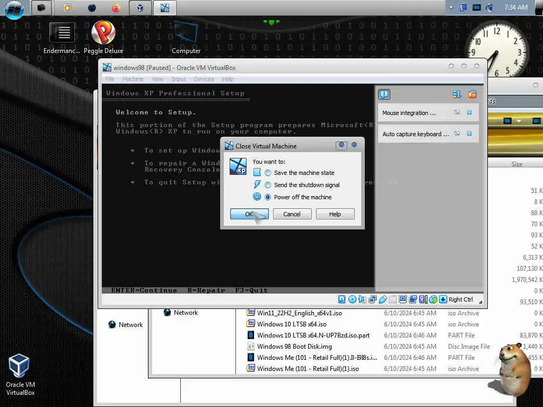The image size is (543, 407).
Task: Click the keyboard capture arrow icon
Action: (443, 299)
